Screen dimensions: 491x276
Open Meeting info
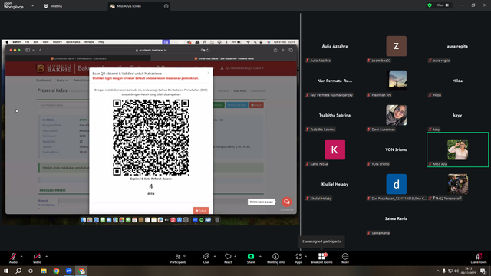click(x=275, y=258)
